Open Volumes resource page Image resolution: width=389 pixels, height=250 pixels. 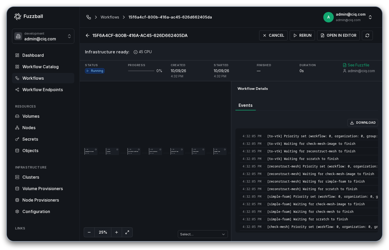[x=43, y=116]
